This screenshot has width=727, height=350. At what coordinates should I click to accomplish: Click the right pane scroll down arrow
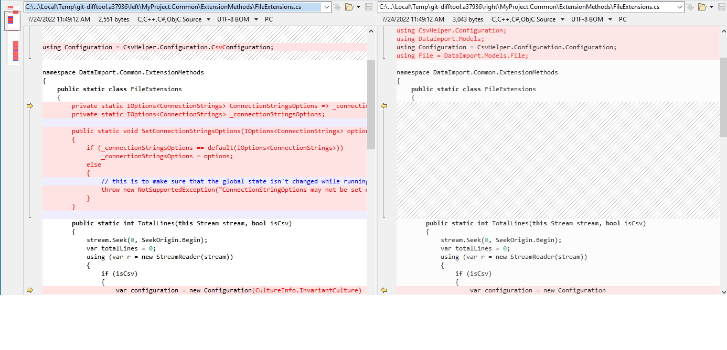pos(724,291)
